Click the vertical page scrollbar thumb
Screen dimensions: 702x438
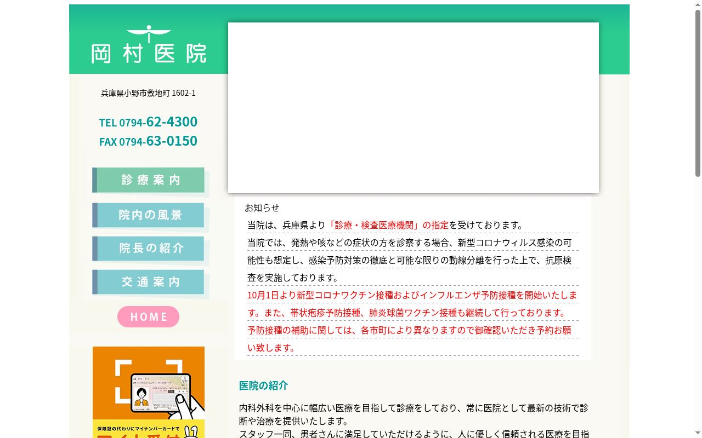[698, 93]
